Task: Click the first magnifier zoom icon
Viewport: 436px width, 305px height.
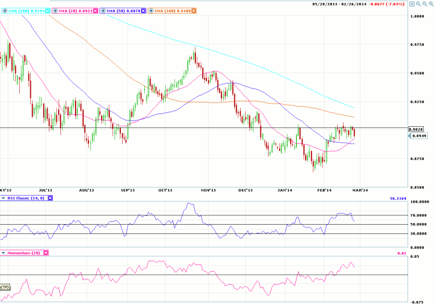Action: tap(418, 4)
